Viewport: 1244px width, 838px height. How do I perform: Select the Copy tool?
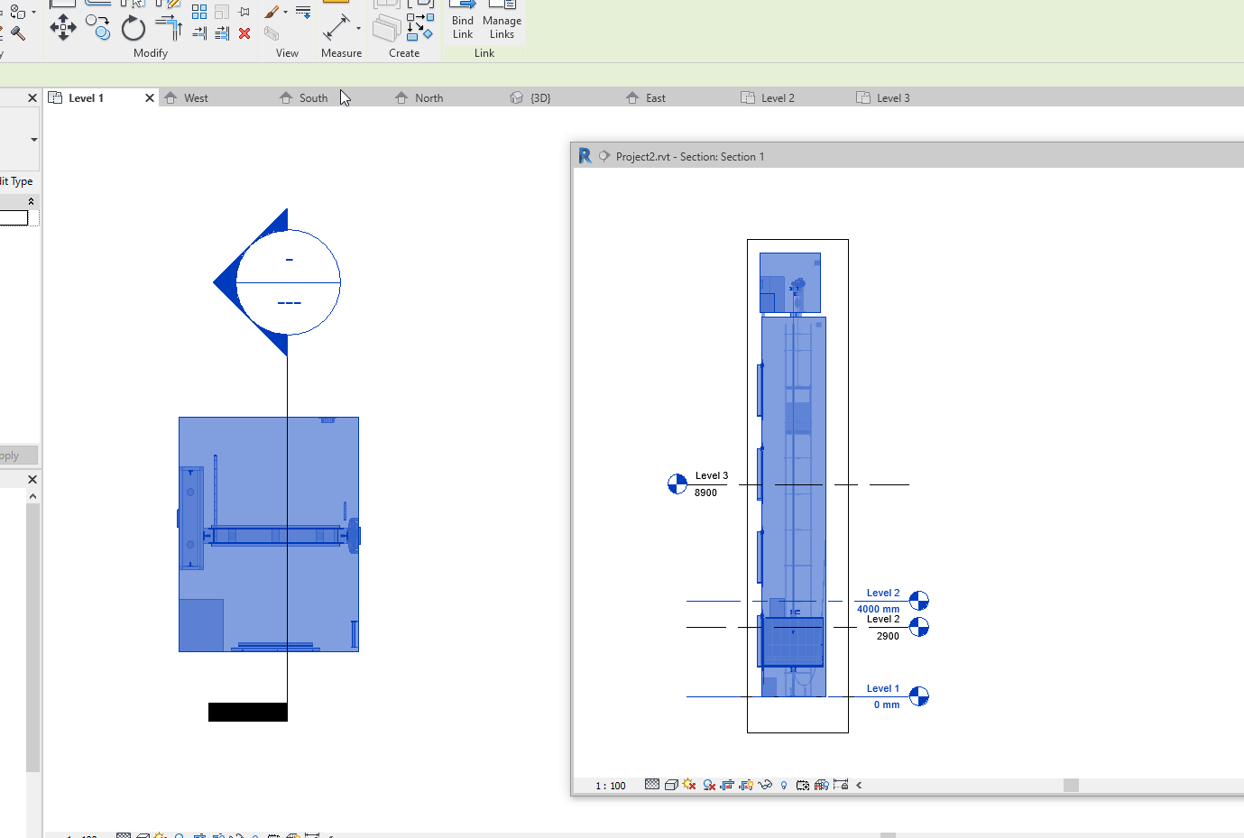click(97, 29)
